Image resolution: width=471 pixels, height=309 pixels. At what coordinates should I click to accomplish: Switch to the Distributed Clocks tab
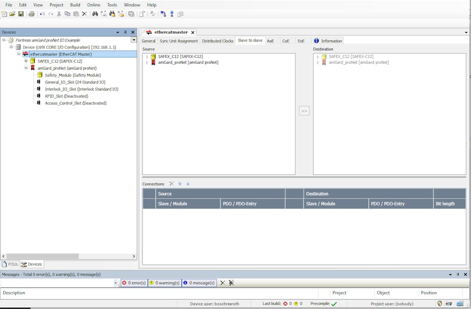click(217, 41)
